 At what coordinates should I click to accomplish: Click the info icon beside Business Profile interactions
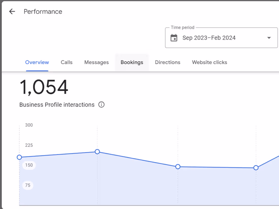pyautogui.click(x=101, y=105)
